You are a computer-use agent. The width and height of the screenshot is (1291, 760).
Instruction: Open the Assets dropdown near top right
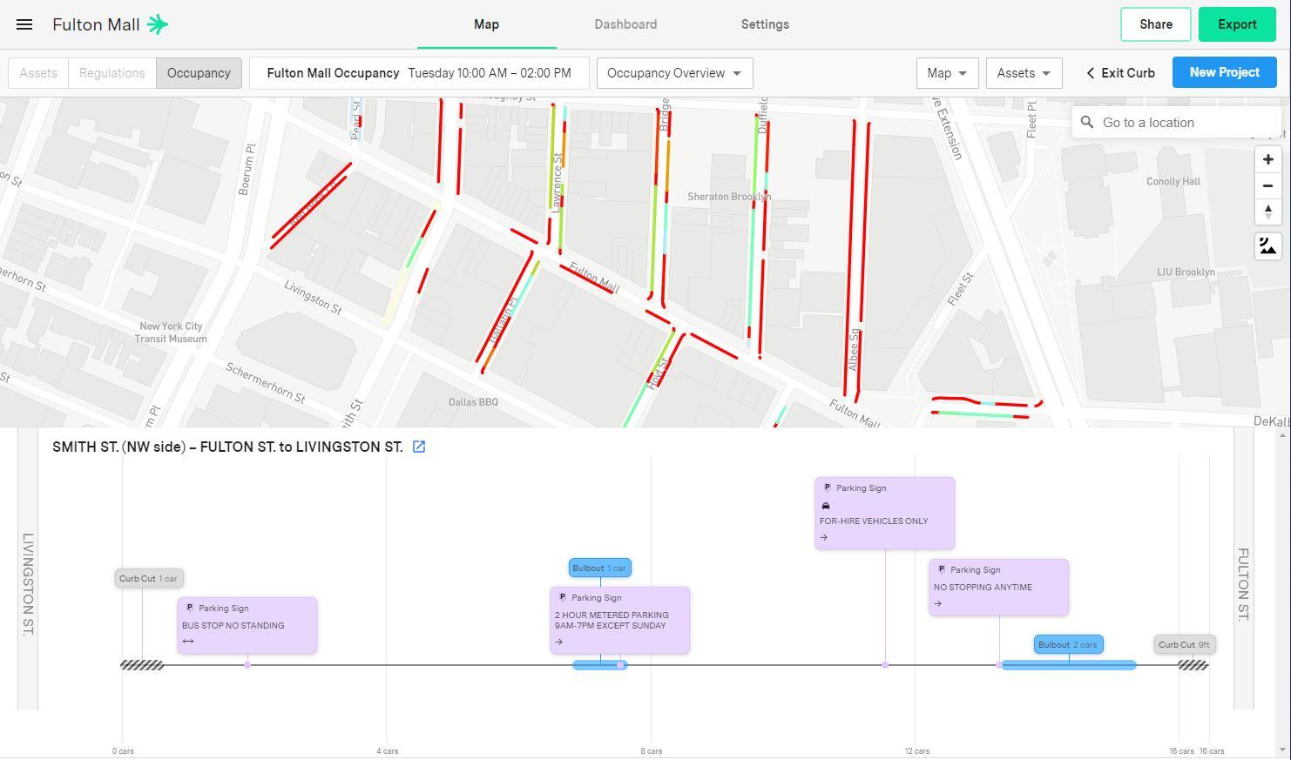tap(1024, 73)
